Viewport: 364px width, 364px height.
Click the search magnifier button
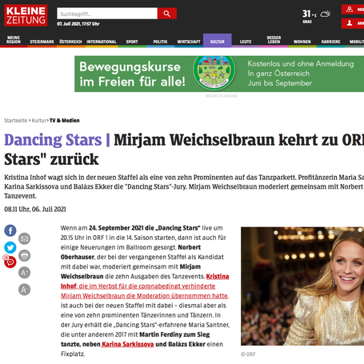point(167,14)
